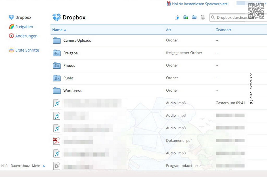Viewport: 267px width, 177px height.
Task: Open Dropbox in sidebar navigation
Action: coord(23,17)
